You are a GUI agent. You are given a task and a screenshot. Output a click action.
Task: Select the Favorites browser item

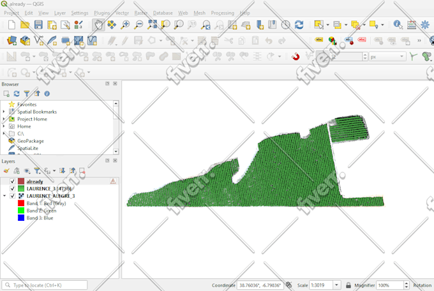[27, 105]
